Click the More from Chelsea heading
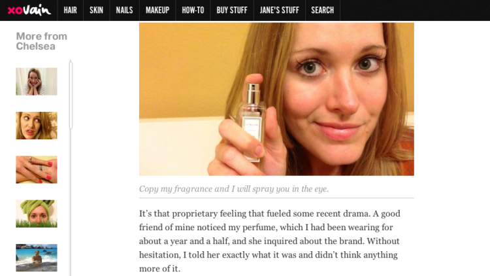This screenshot has height=276, width=490. [x=42, y=41]
